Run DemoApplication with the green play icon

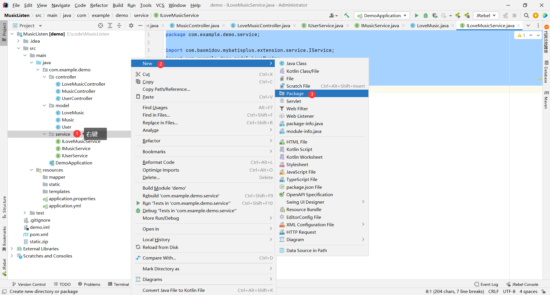(x=417, y=15)
